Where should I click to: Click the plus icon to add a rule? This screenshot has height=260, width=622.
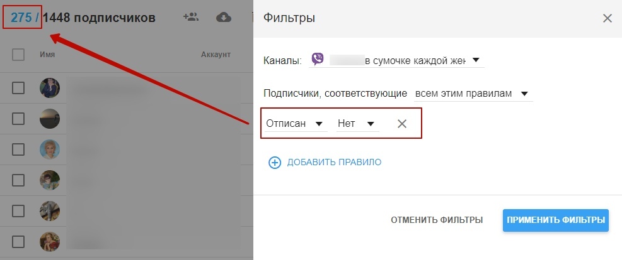(x=274, y=163)
